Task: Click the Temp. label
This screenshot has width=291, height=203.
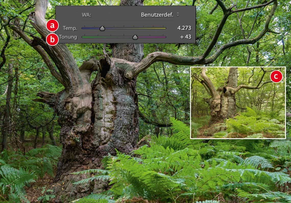Action: click(70, 28)
